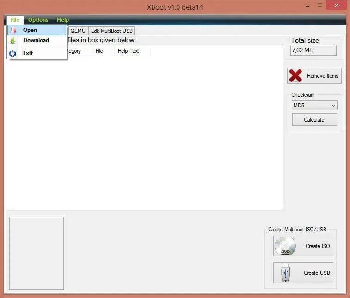The width and height of the screenshot is (350, 298).
Task: Expand the MD5 checksum dropdown
Action: (x=314, y=105)
